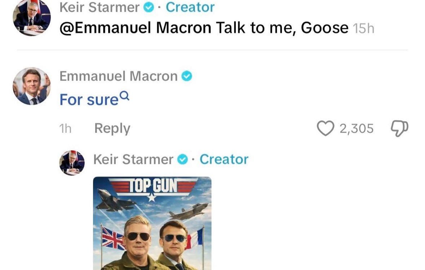Image resolution: width=425 pixels, height=270 pixels.
Task: Tap 'For sure' to expand the search suggestion
Action: (x=89, y=99)
